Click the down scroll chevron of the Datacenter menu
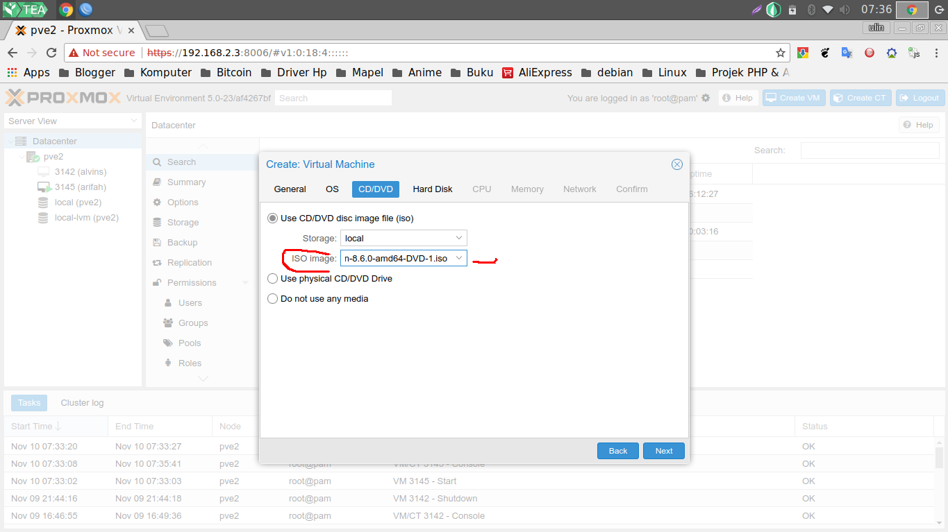The height and width of the screenshot is (532, 948). 203,379
